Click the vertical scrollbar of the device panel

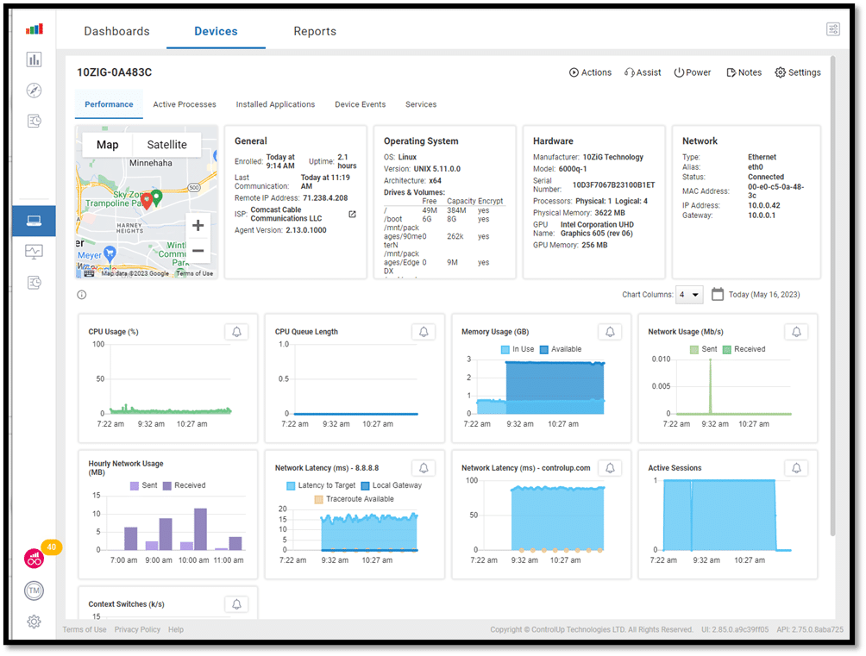pyautogui.click(x=833, y=296)
